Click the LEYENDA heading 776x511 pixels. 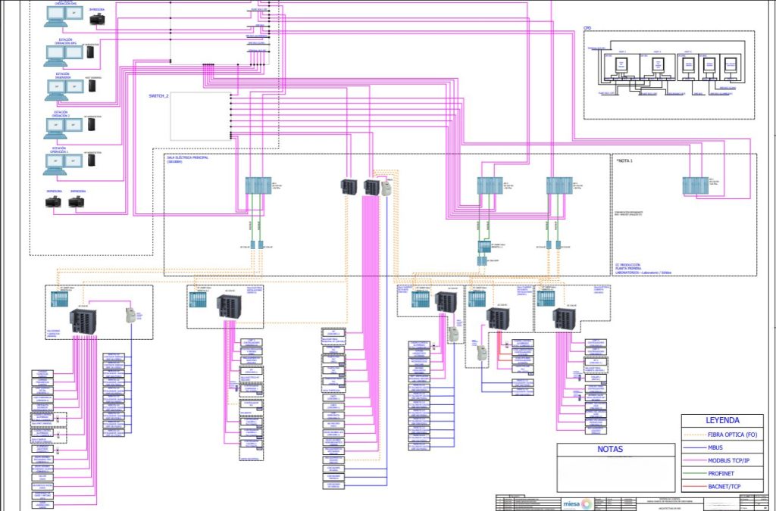click(722, 421)
